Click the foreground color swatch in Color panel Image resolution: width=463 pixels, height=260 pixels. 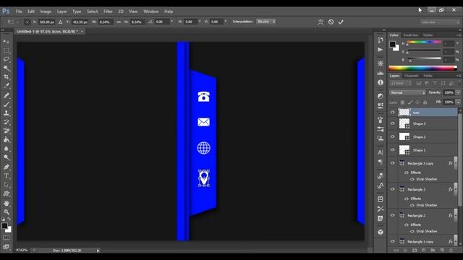[x=392, y=45]
